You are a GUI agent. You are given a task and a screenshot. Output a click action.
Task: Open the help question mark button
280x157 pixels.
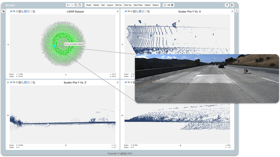[x=227, y=5]
